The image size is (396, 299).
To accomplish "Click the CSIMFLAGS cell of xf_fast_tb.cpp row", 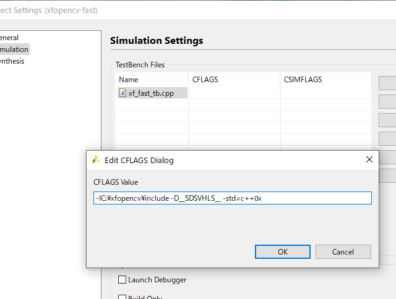I will [x=325, y=93].
